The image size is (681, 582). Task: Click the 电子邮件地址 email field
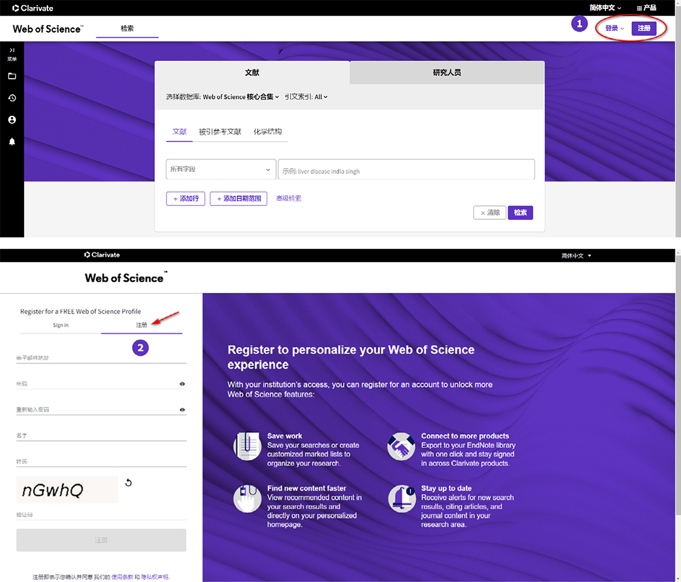pos(101,358)
